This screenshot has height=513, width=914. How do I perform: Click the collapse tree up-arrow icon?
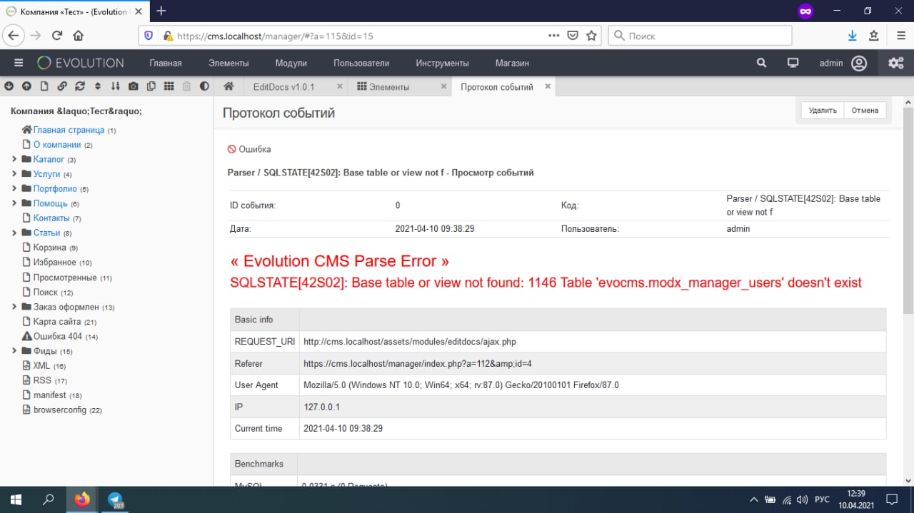pos(26,86)
